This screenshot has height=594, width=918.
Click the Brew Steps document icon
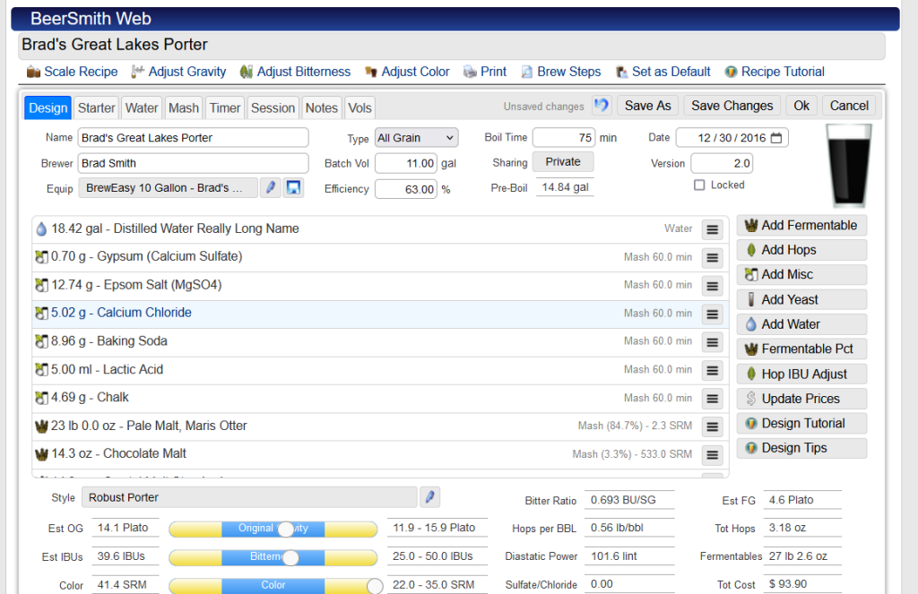pyautogui.click(x=527, y=72)
